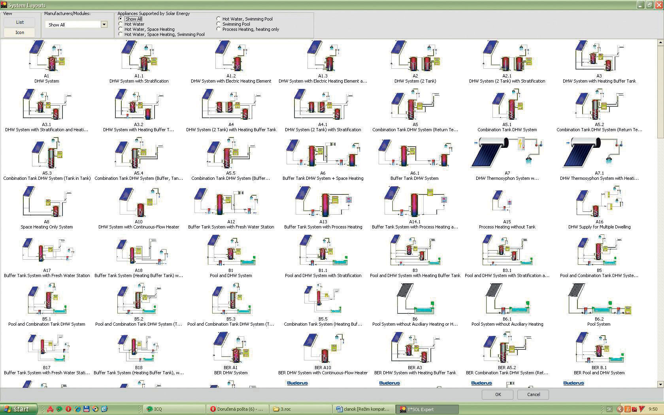Open the Manufacturers/Modules dropdown
The image size is (664, 415).
(x=104, y=25)
